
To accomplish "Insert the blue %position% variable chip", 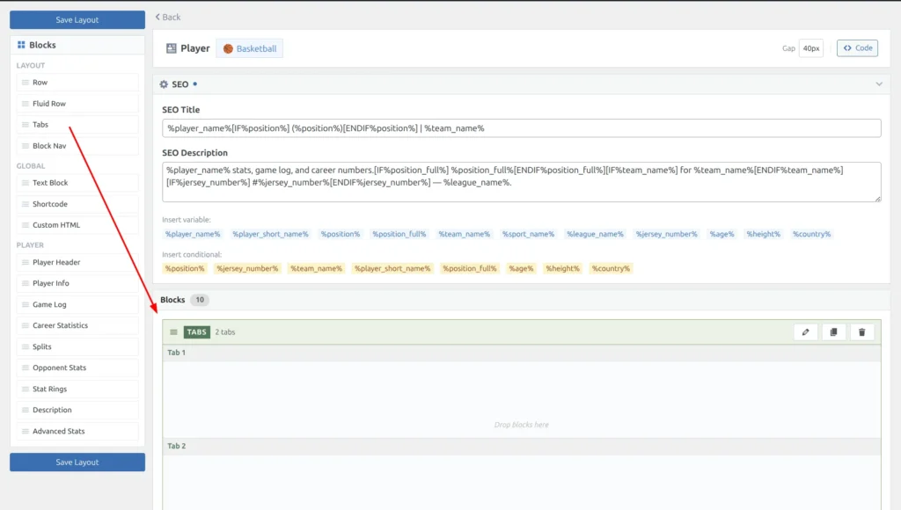I will (x=341, y=234).
